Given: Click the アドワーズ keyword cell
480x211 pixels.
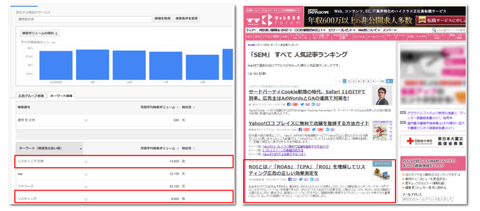Looking at the screenshot, I should [x=26, y=187].
